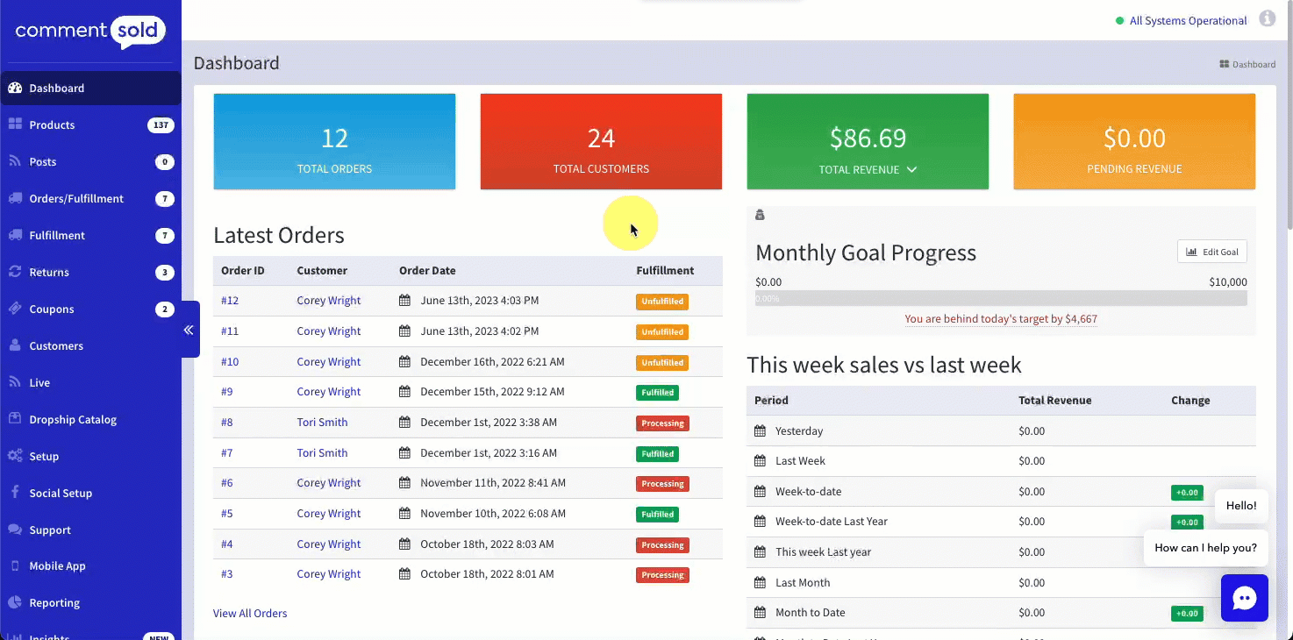Image resolution: width=1293 pixels, height=640 pixels.
Task: Click the Edit Goal button
Action: (x=1211, y=252)
